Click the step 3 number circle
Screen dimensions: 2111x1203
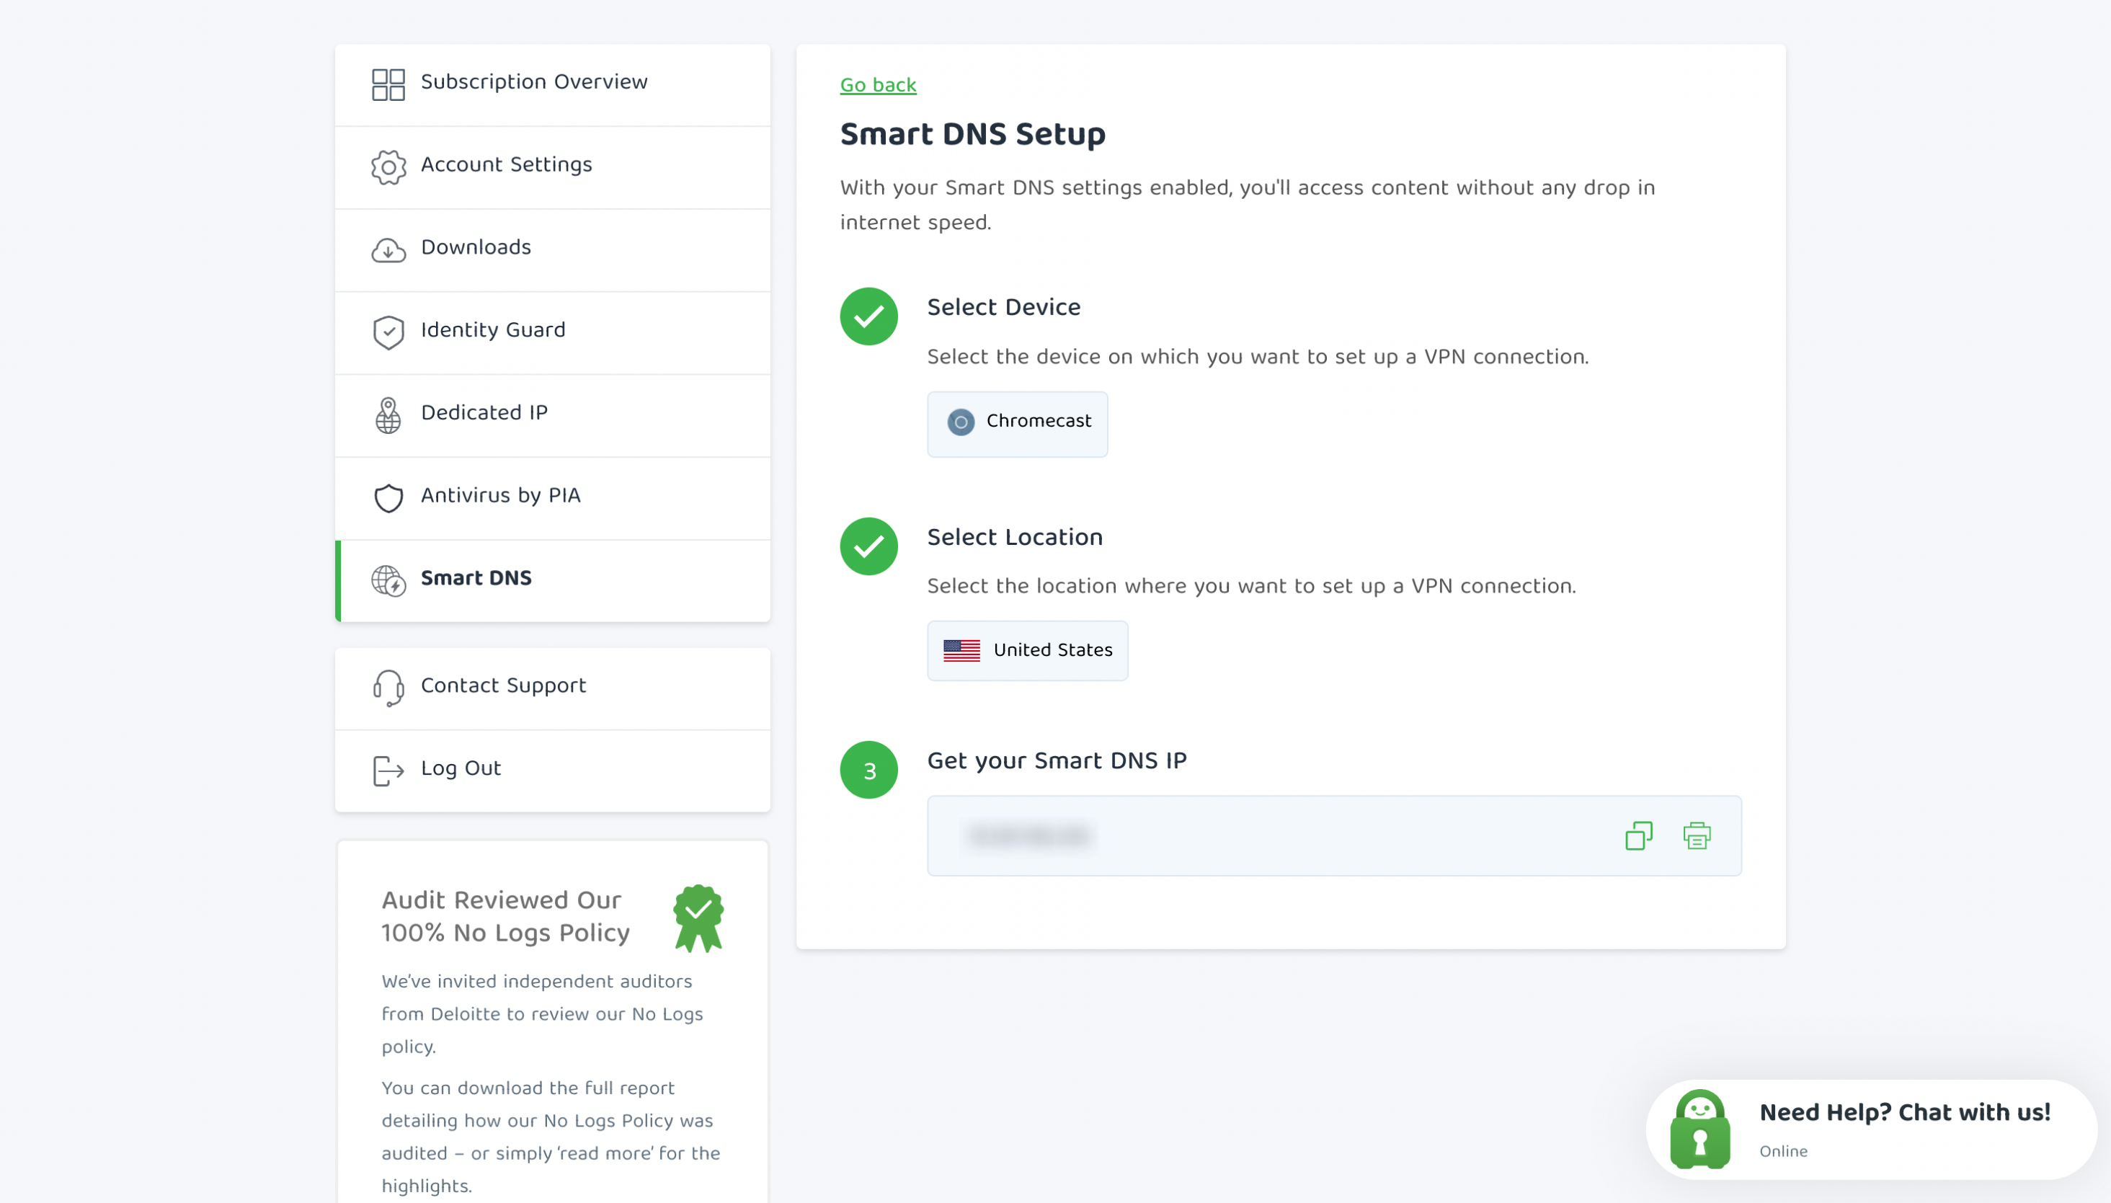(x=869, y=770)
